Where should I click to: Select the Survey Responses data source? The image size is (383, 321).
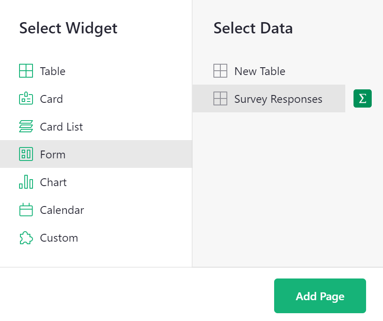tap(278, 98)
